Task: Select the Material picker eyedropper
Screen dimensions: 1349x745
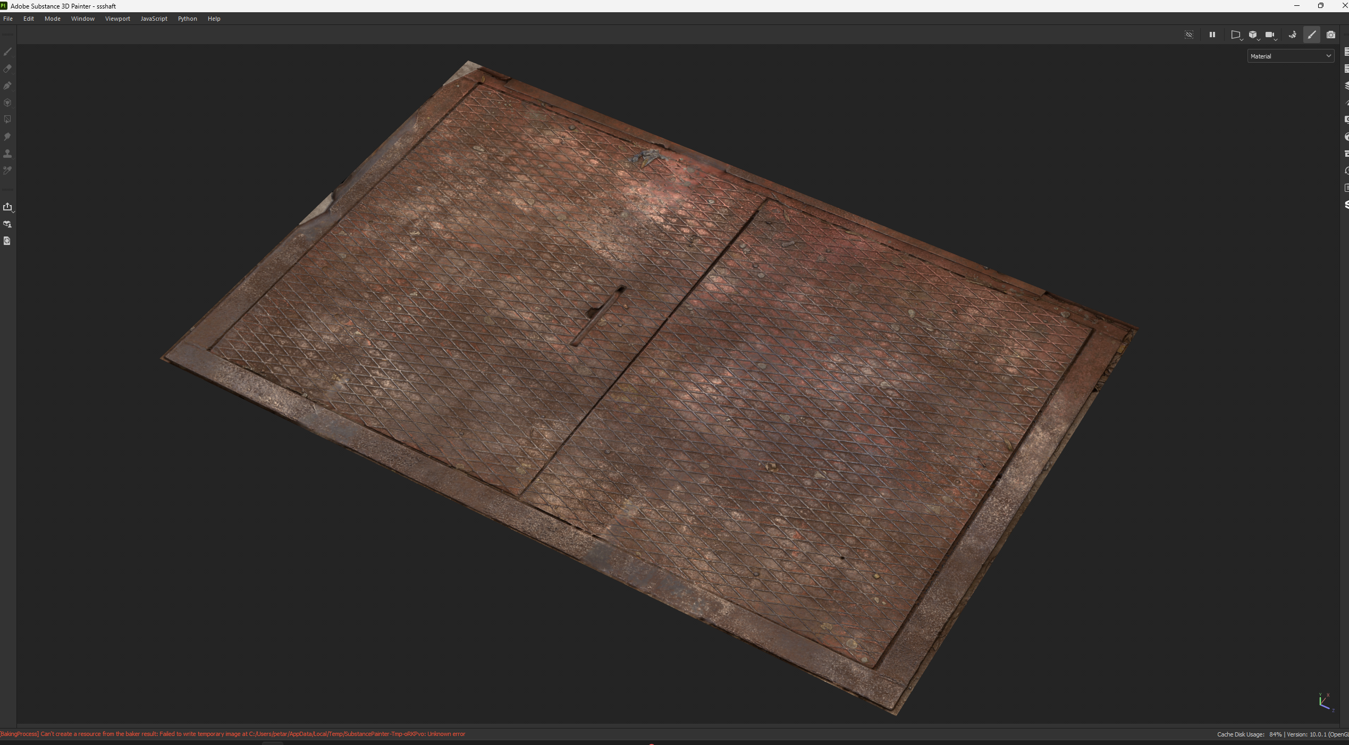Action: coord(7,171)
